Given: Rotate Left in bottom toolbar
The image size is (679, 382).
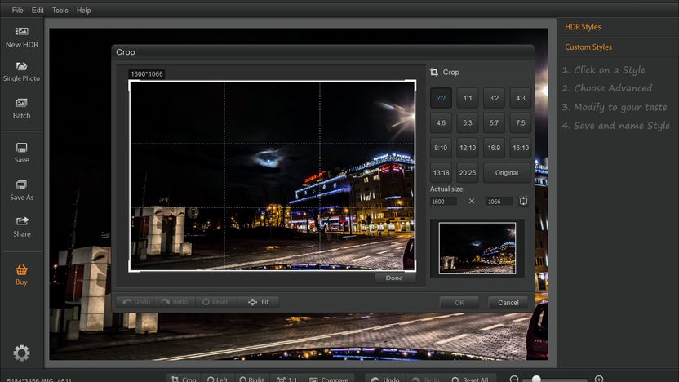Looking at the screenshot, I should point(217,379).
